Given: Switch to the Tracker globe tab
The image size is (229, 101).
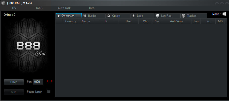Looking at the screenshot, I should click(194, 16).
